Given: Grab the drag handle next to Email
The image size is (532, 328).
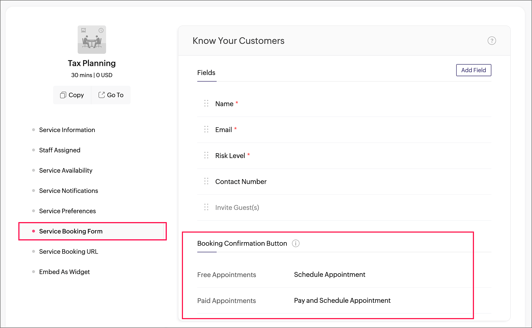Looking at the screenshot, I should tap(206, 130).
